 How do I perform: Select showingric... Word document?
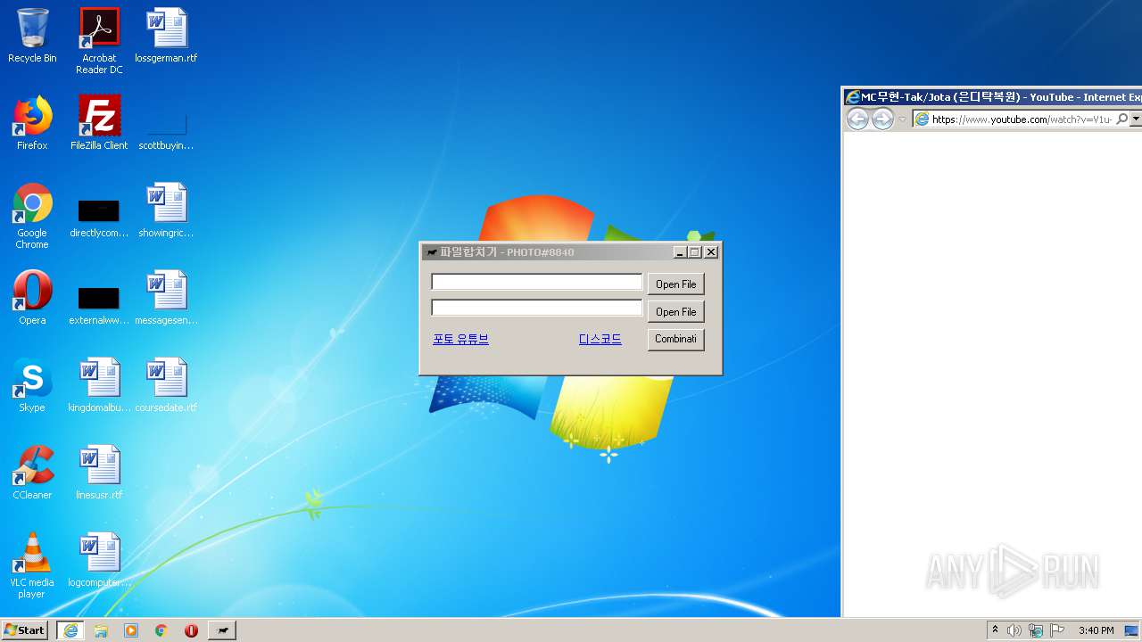click(x=166, y=210)
